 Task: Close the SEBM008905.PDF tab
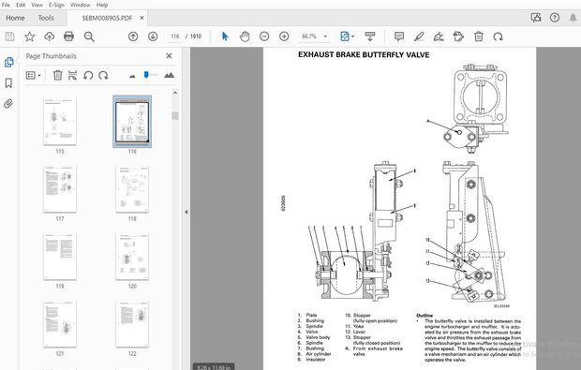point(142,18)
